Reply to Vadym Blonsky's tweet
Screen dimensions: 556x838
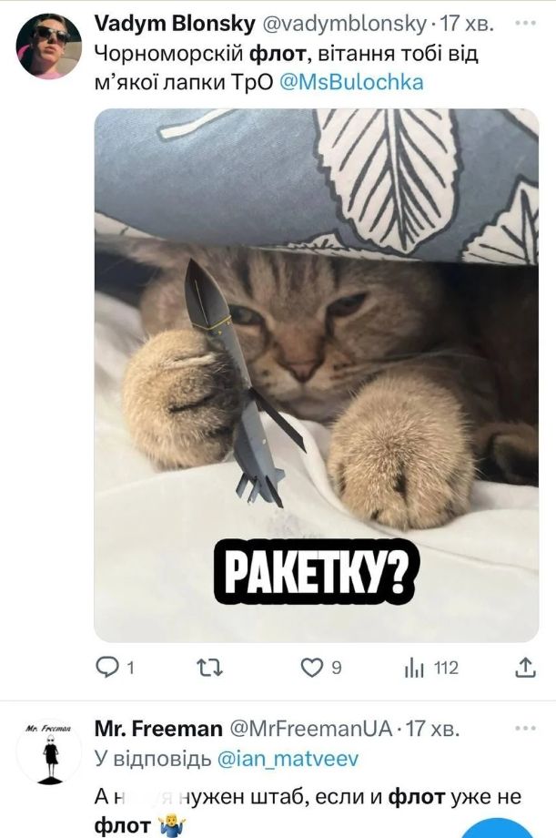click(x=108, y=669)
